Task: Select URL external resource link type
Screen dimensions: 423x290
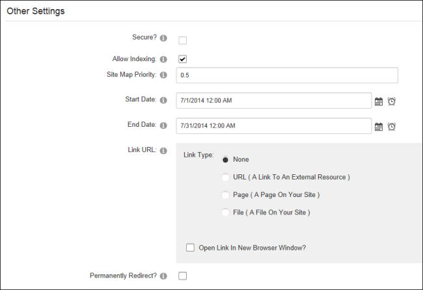Action: coord(225,178)
